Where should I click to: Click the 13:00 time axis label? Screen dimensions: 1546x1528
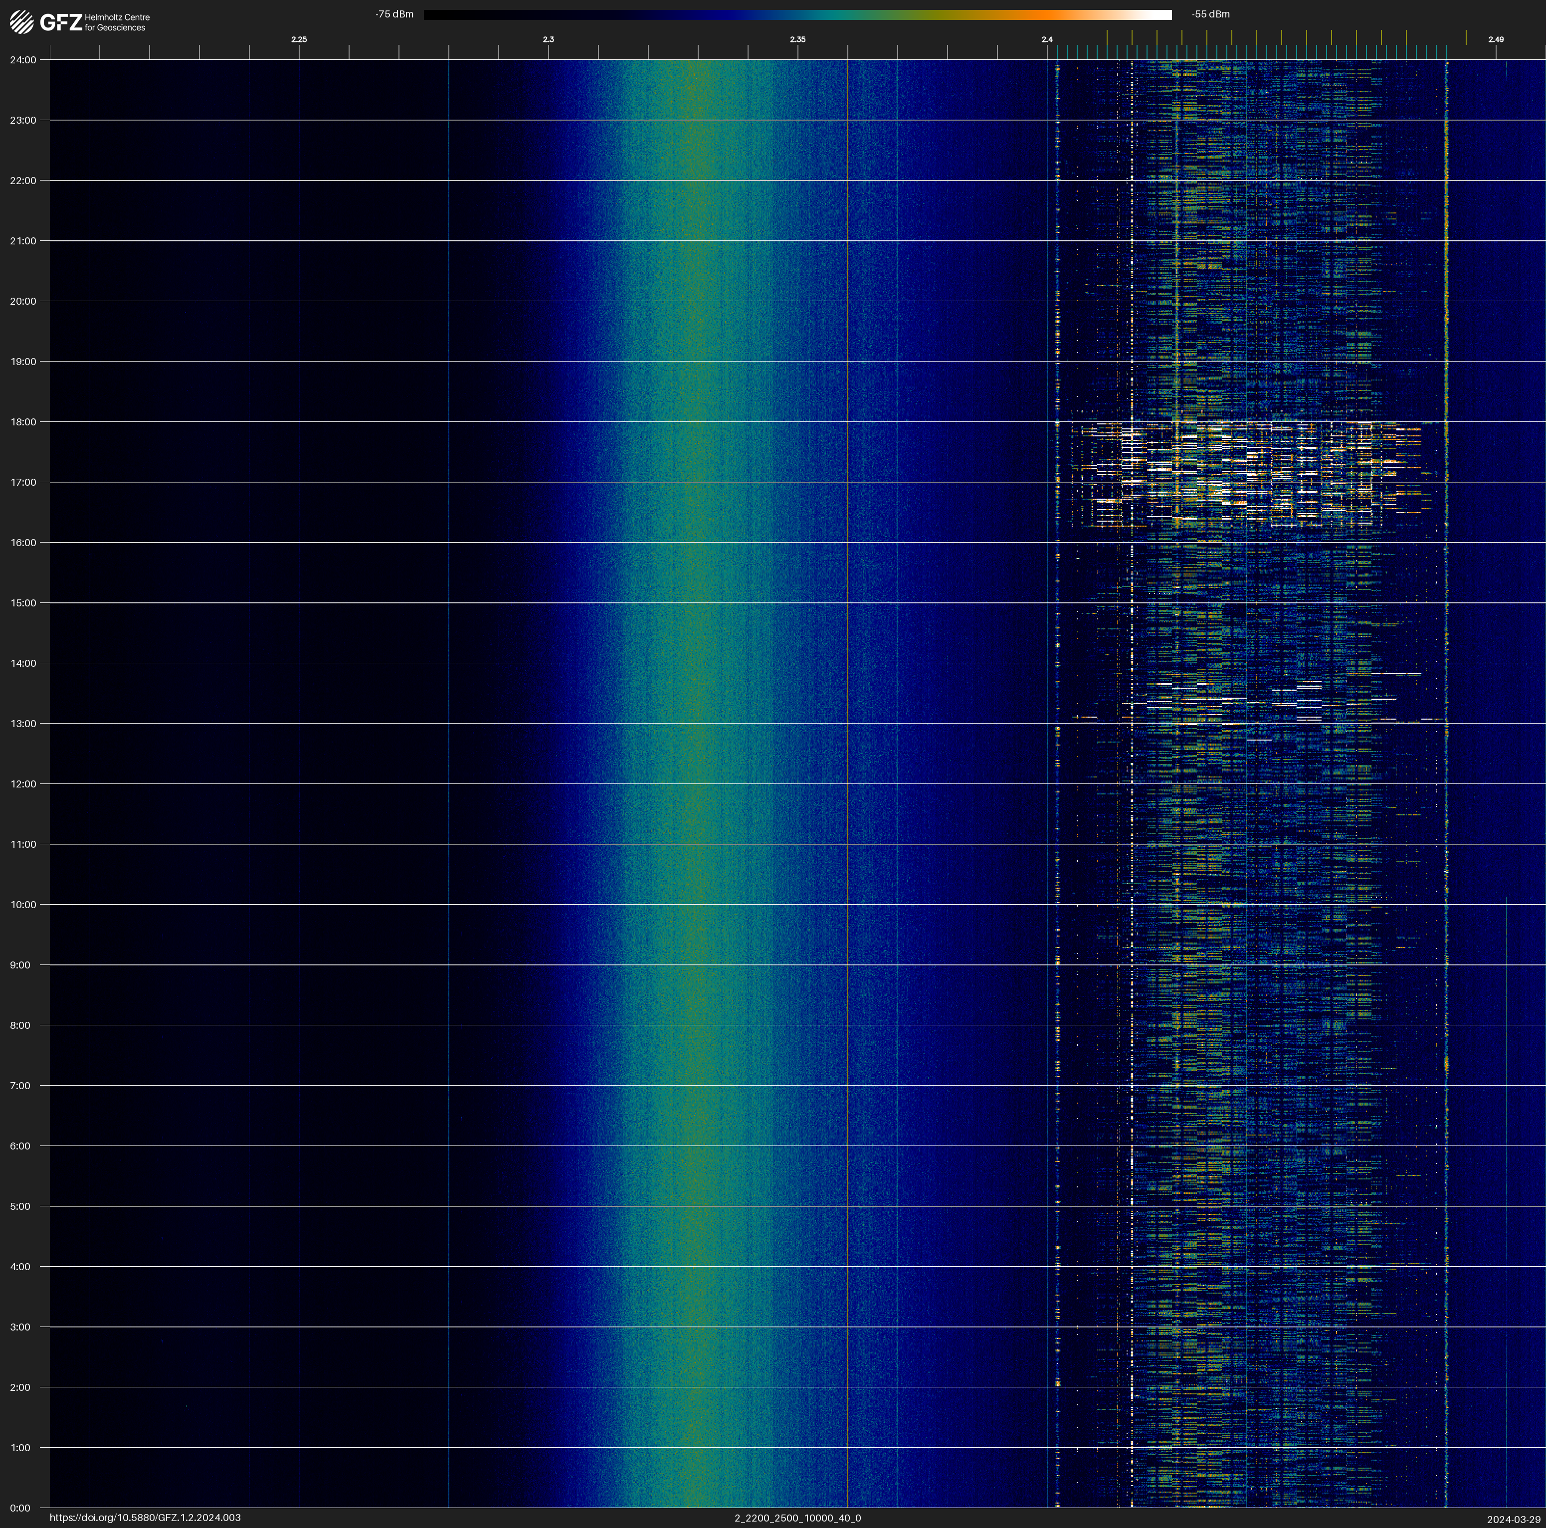click(x=23, y=724)
